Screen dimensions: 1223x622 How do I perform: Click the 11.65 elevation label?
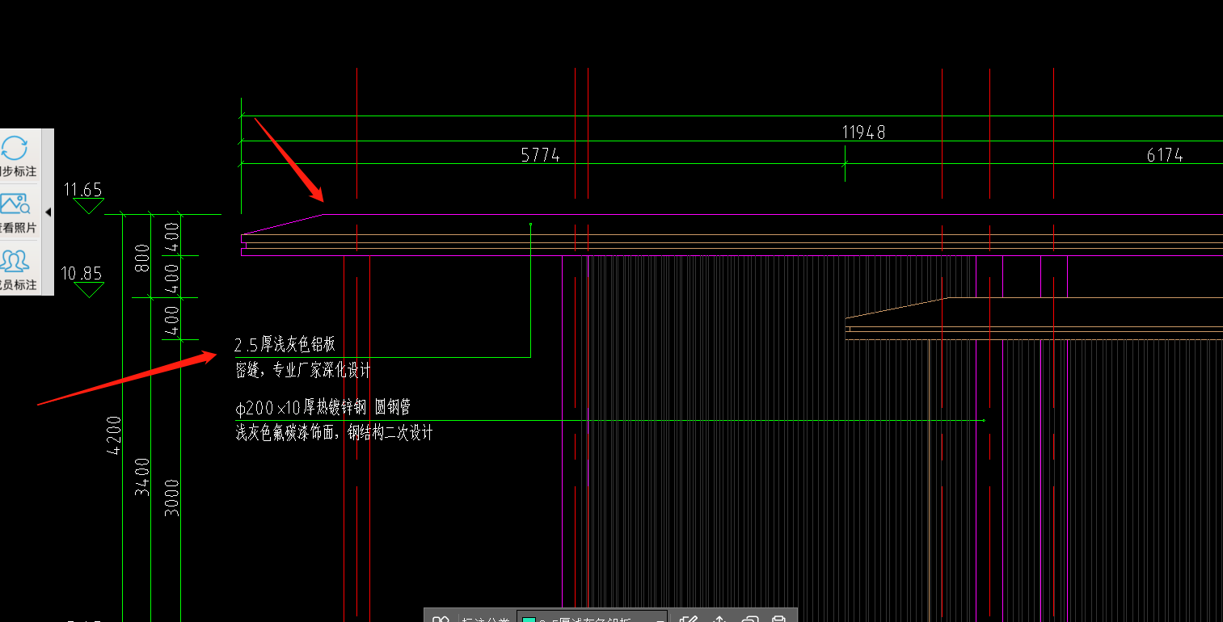point(83,190)
